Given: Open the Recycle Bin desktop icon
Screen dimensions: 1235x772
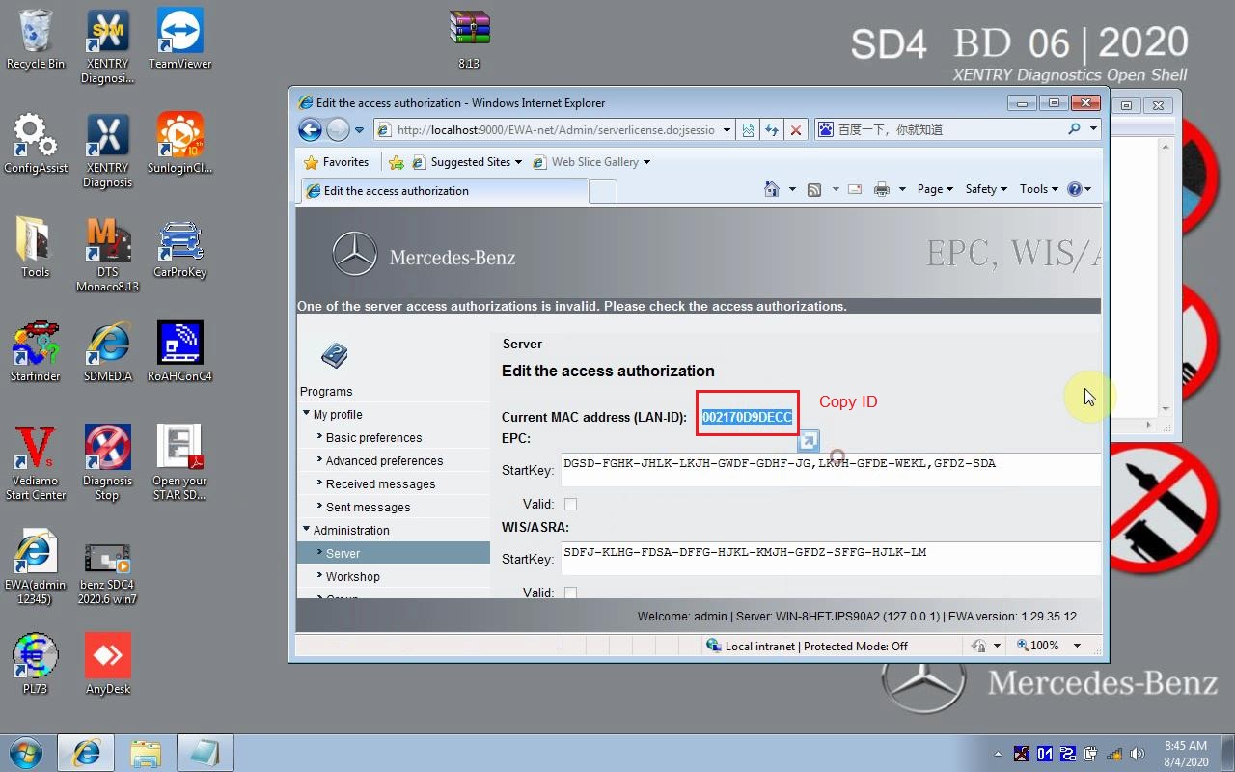Looking at the screenshot, I should click(x=36, y=41).
